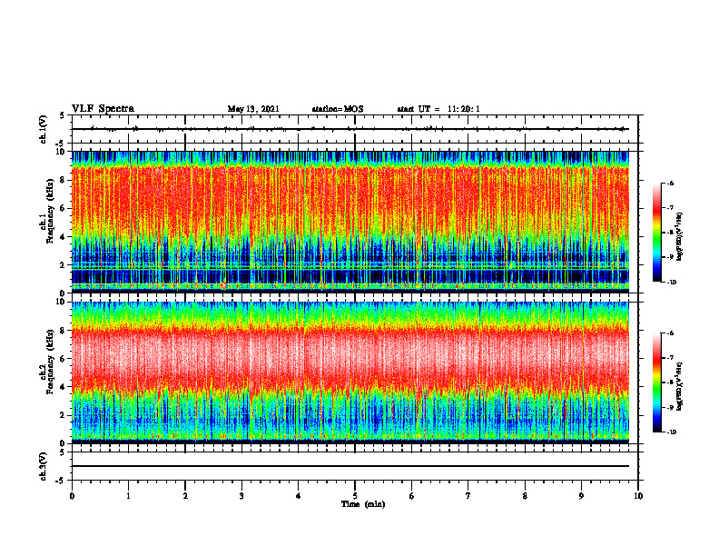Click the "ch.1(V)" waveform axis label
Image resolution: width=719 pixels, height=556 pixels.
(43, 129)
